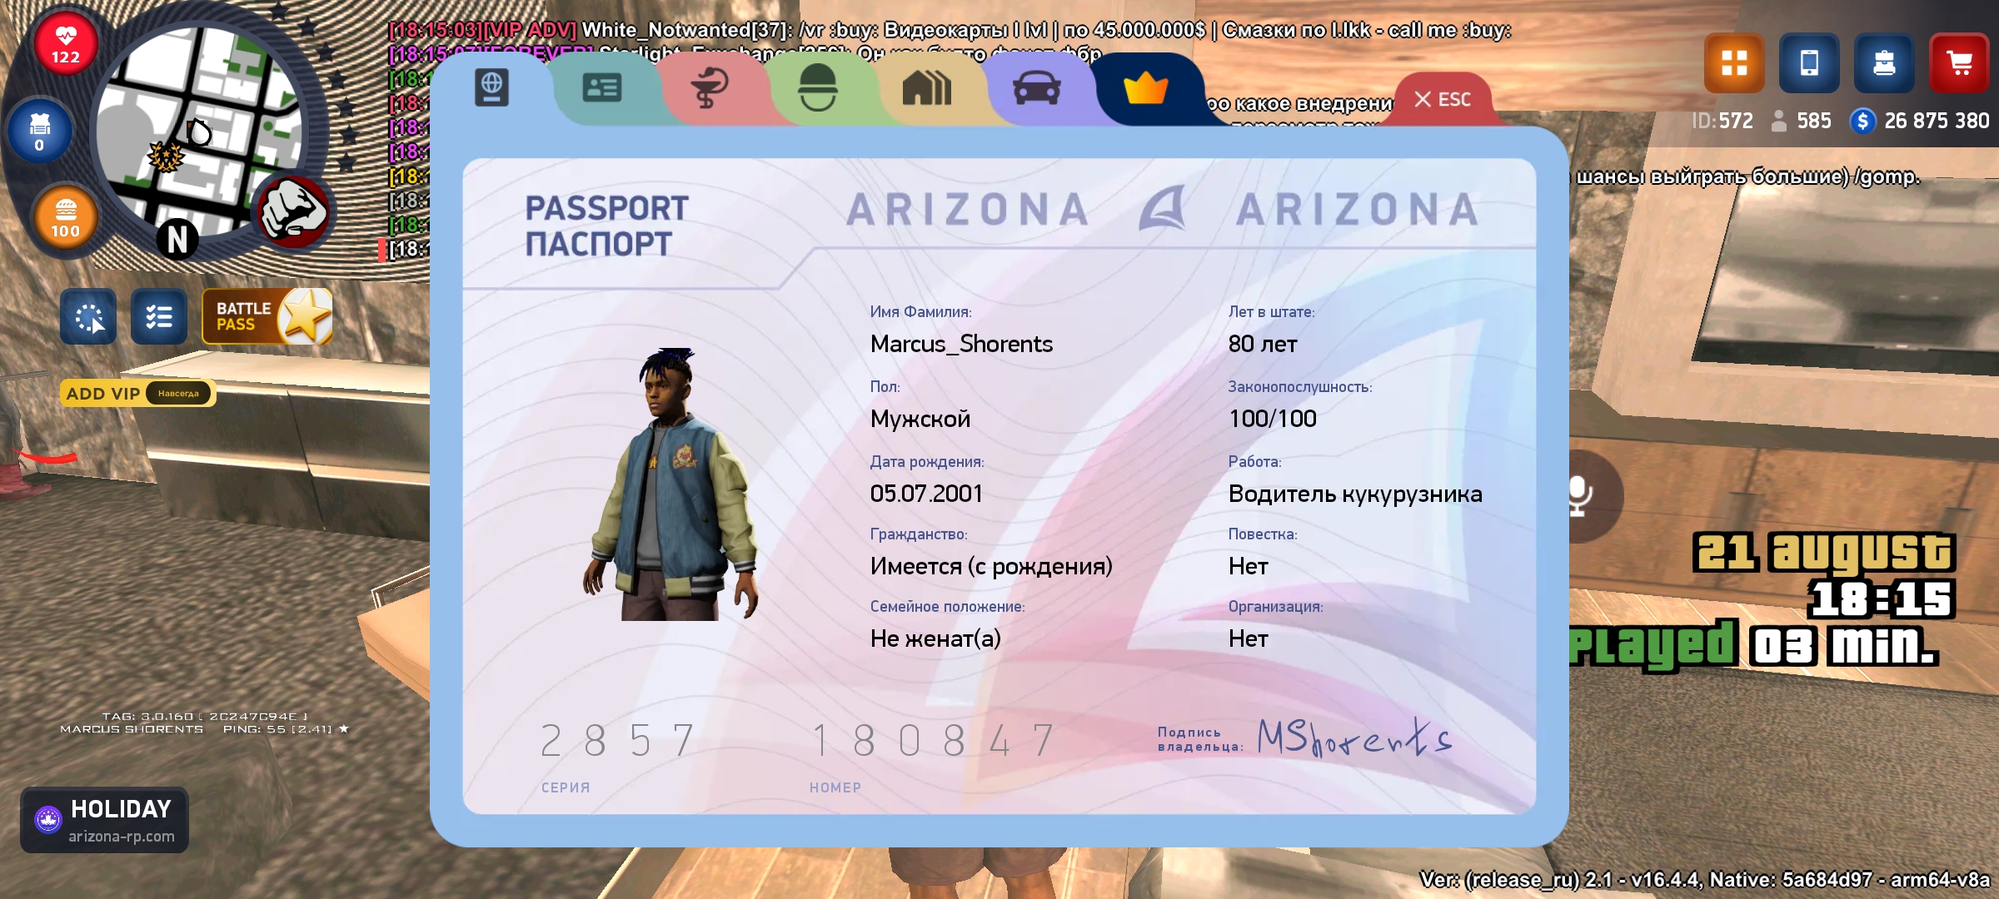The image size is (1999, 899).
Task: Click the character portrait in passport
Action: (x=671, y=484)
